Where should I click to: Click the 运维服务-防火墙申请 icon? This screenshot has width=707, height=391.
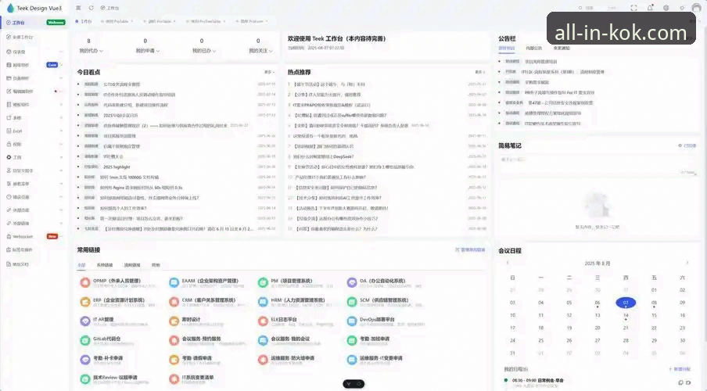263,360
